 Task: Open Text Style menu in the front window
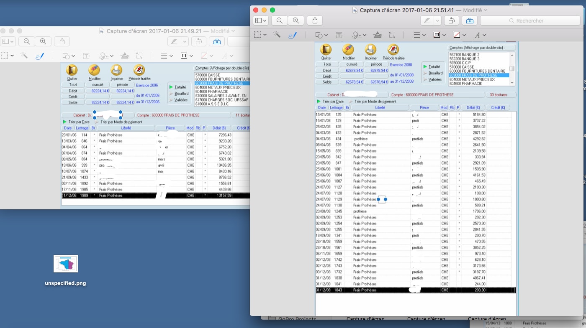point(480,35)
